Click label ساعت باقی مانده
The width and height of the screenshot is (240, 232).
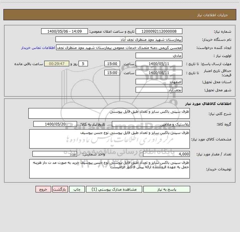pyautogui.click(x=29, y=64)
